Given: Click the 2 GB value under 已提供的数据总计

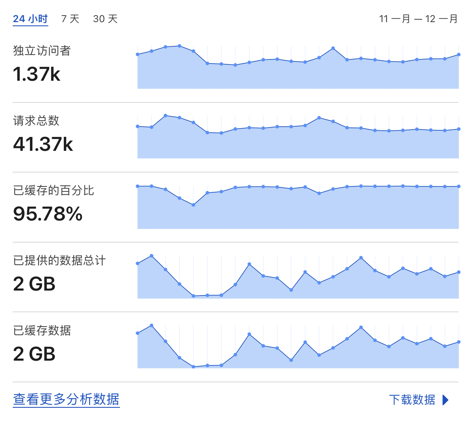Looking at the screenshot, I should (34, 284).
